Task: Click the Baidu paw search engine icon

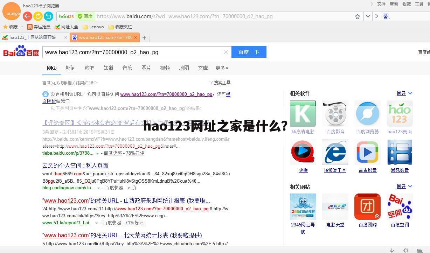Action: (x=386, y=16)
